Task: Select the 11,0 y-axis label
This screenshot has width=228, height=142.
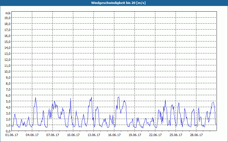Action: pyautogui.click(x=8, y=66)
